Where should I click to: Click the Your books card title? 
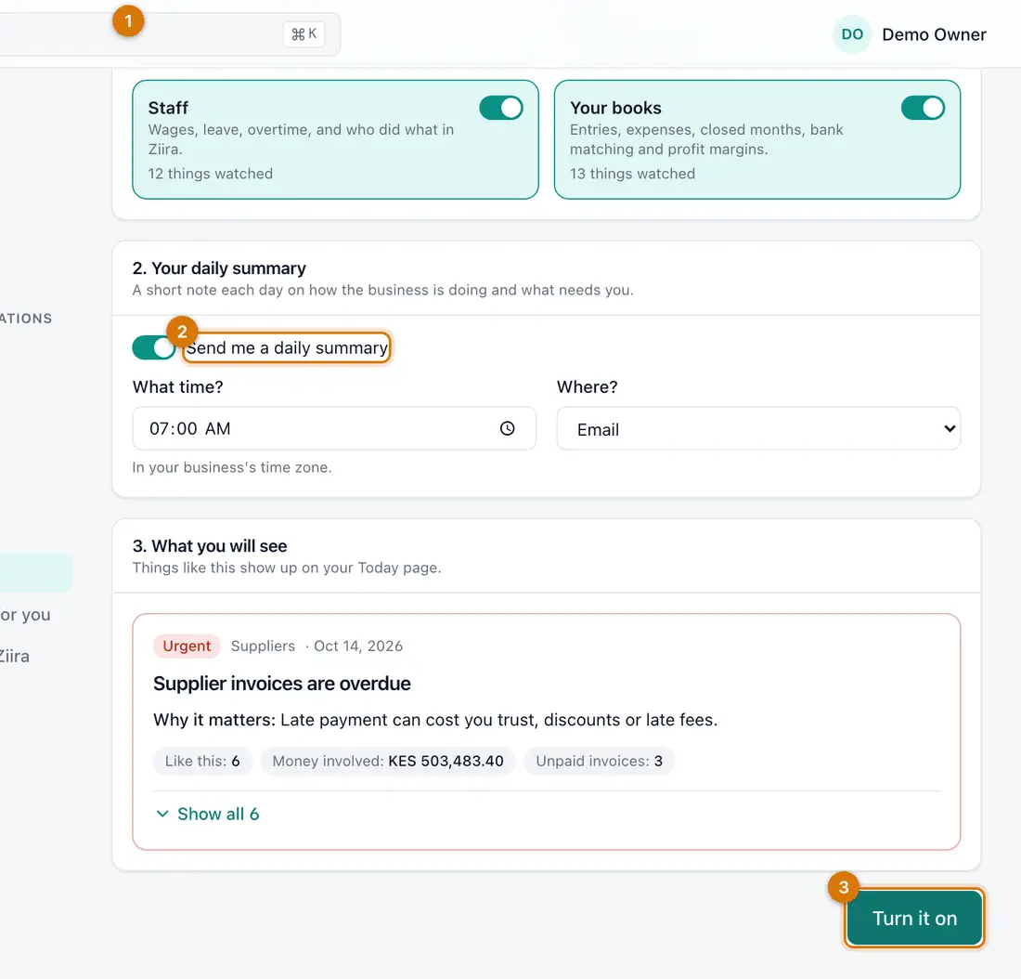[615, 108]
